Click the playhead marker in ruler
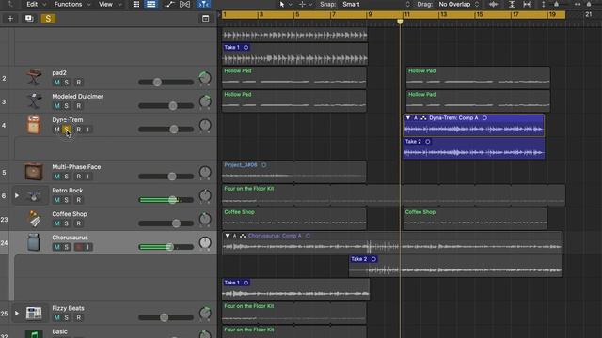602x338 pixels. point(400,22)
